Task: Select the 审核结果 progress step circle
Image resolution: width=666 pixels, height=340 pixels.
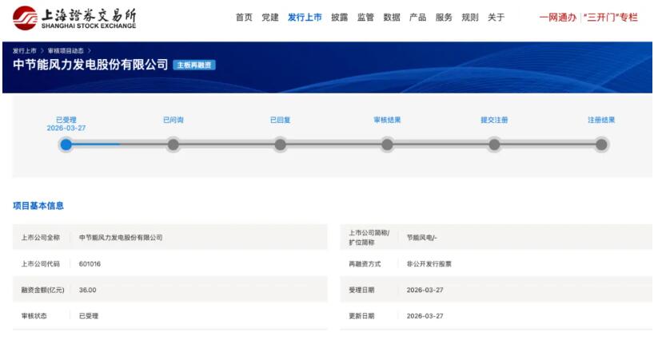Action: (x=388, y=144)
